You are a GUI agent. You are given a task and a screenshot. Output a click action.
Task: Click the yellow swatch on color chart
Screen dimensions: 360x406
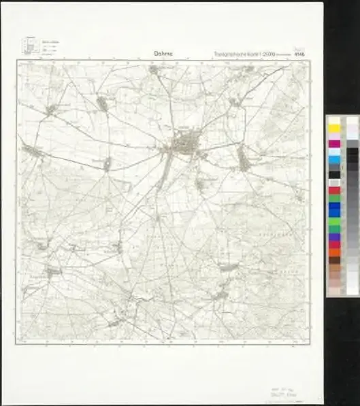tap(334, 129)
